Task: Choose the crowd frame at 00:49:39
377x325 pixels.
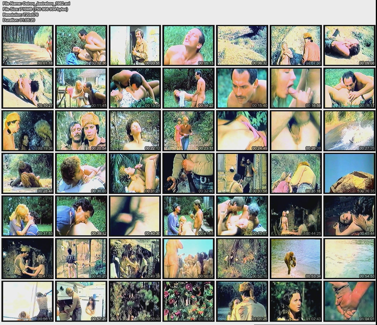Action: coord(135,258)
